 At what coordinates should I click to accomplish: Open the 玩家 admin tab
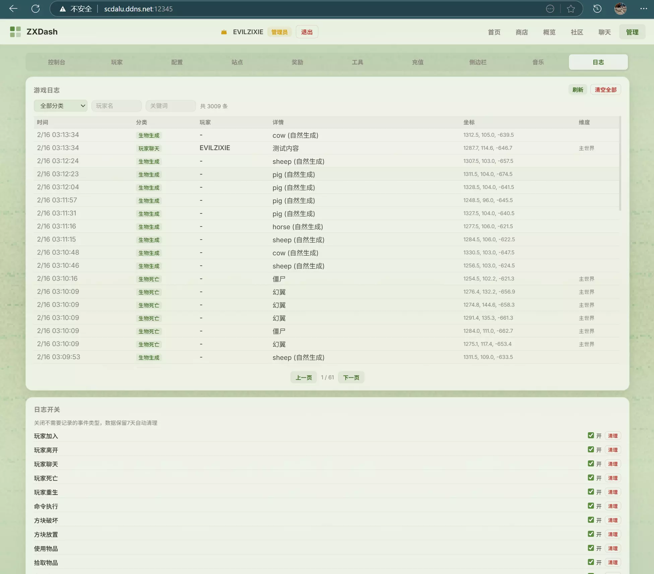(x=117, y=62)
